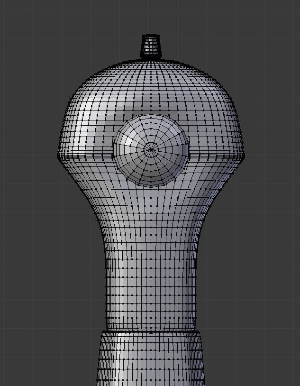Image resolution: width=300 pixels, height=386 pixels.
Task: Select the small UV sphere on the dome
Action: pyautogui.click(x=151, y=150)
